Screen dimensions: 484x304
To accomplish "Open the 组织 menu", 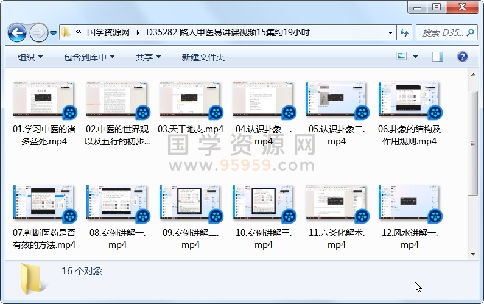I will pos(30,57).
